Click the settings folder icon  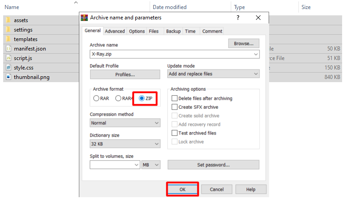[x=8, y=30]
